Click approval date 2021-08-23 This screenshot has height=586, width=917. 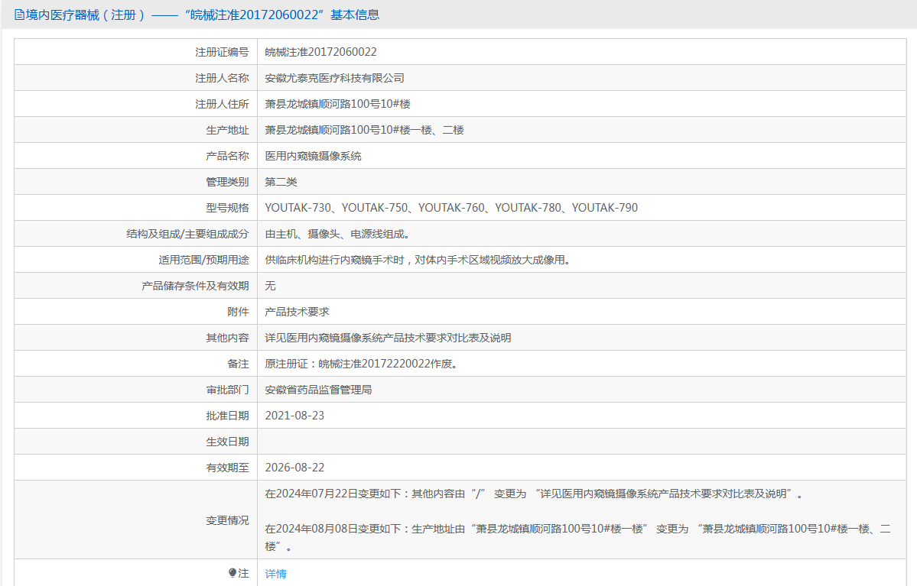click(x=294, y=416)
